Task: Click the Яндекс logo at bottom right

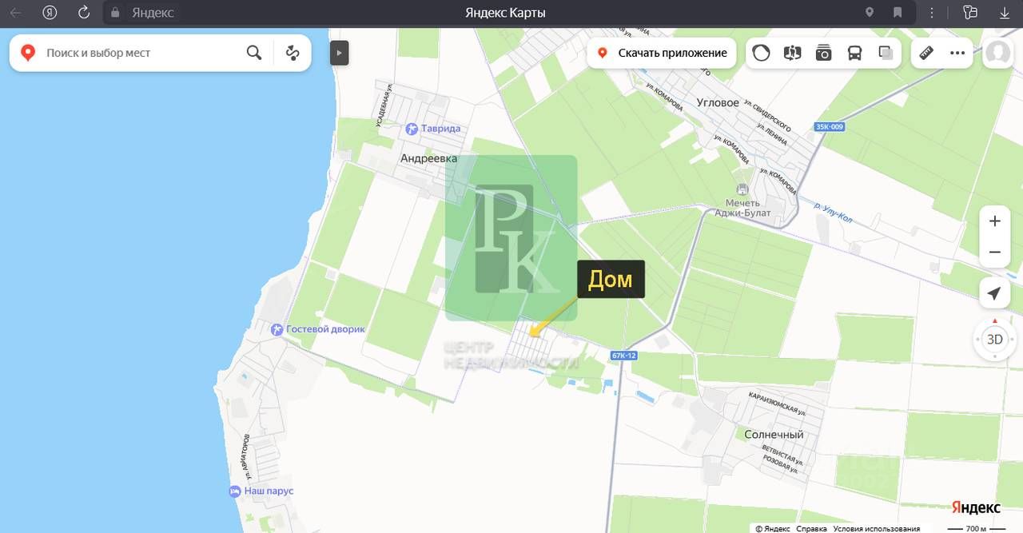Action: 976,507
